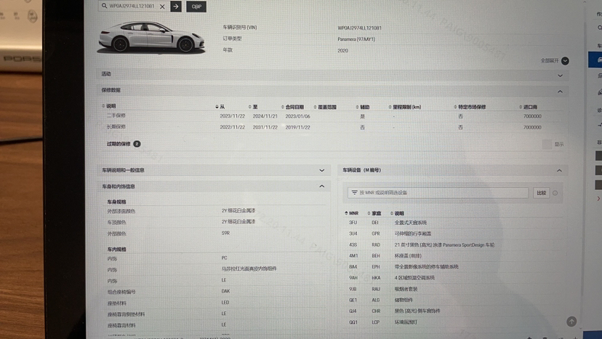Viewport: 602px width, 339px height.
Task: Collapse the 车辆设备 (M 编号) panel
Action: (x=559, y=170)
